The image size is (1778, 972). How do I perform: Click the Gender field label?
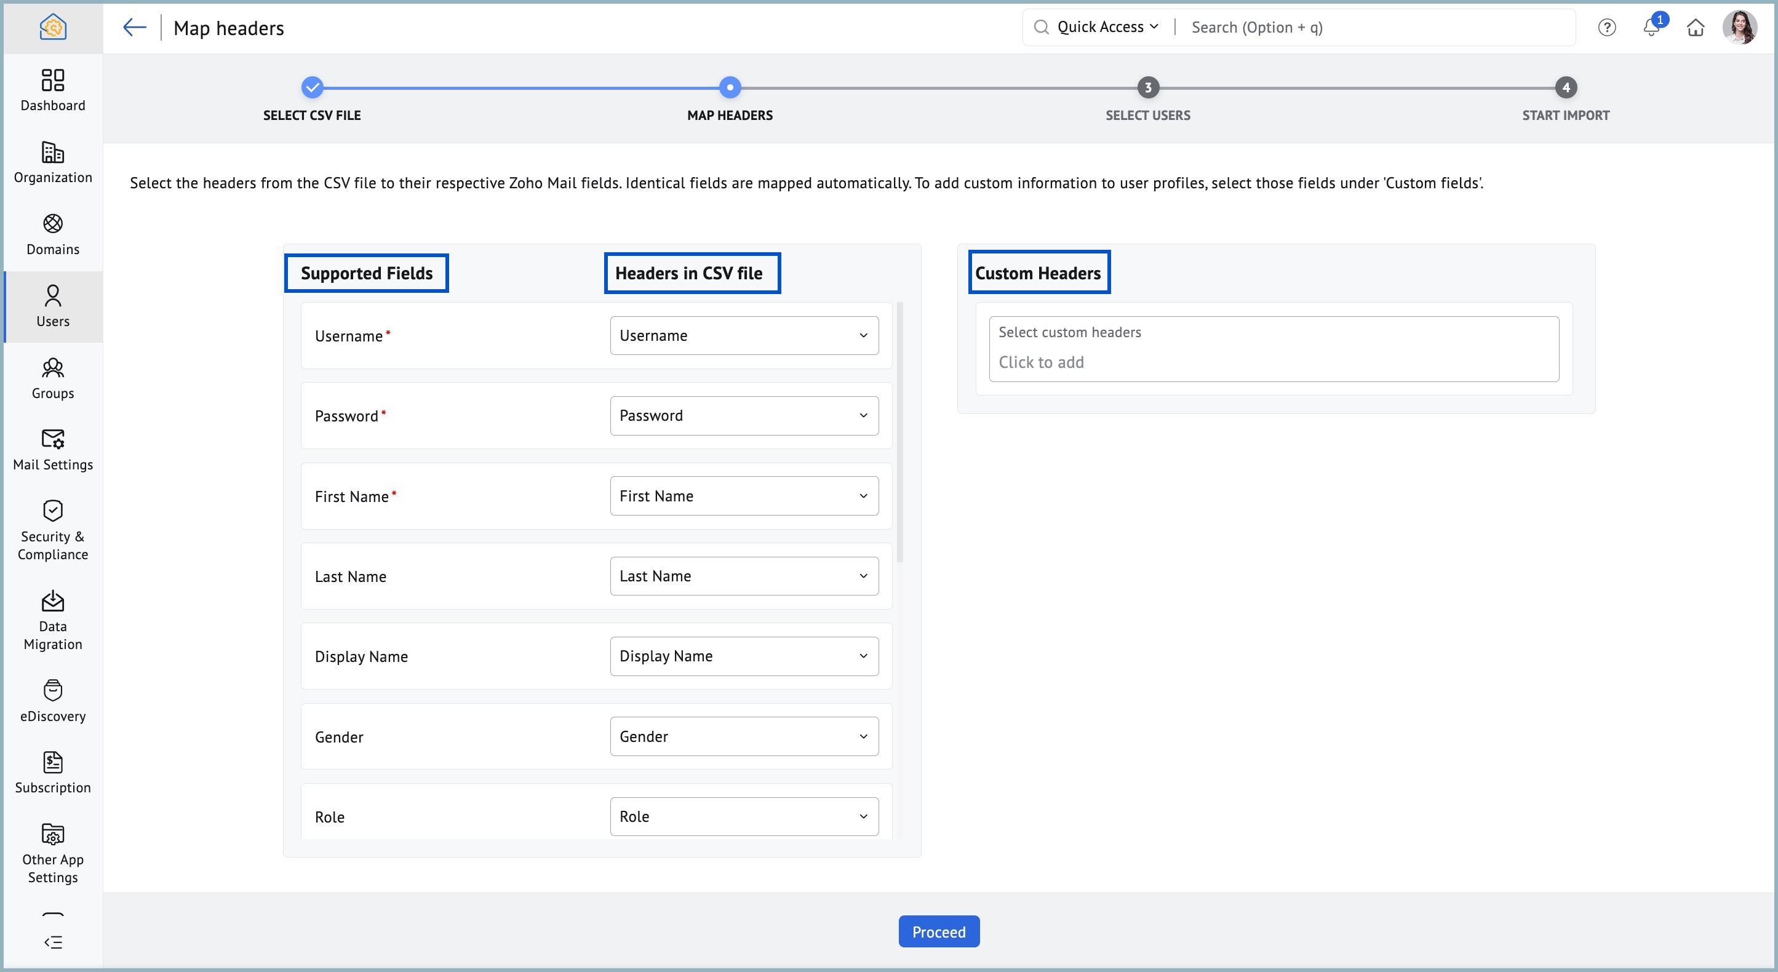pyautogui.click(x=339, y=737)
